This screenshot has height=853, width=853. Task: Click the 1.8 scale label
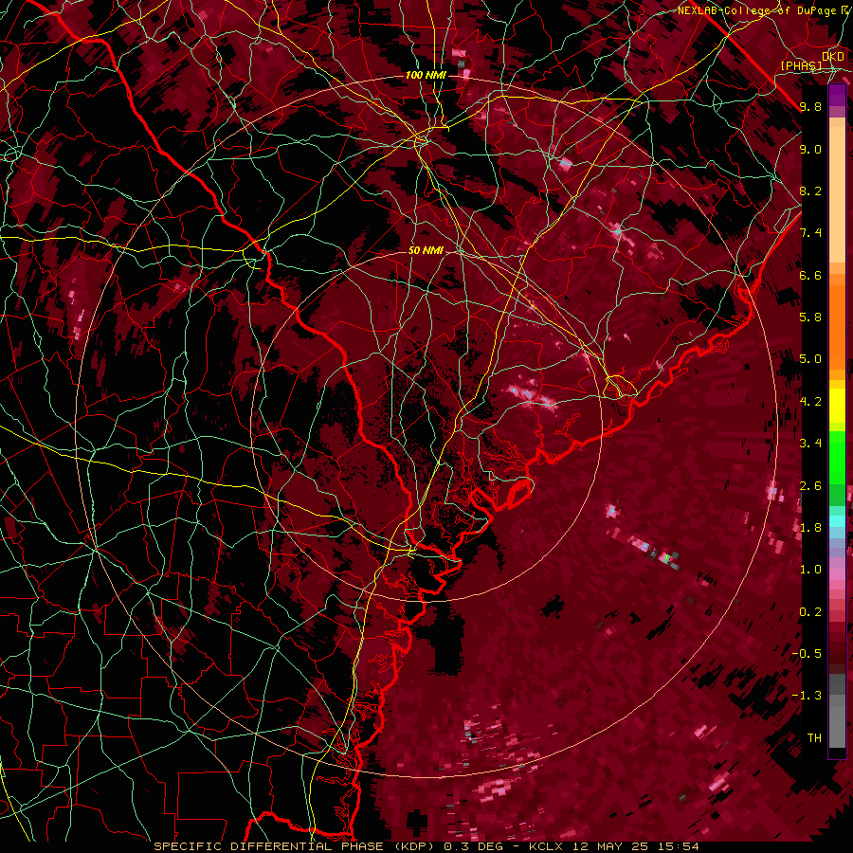(x=810, y=528)
